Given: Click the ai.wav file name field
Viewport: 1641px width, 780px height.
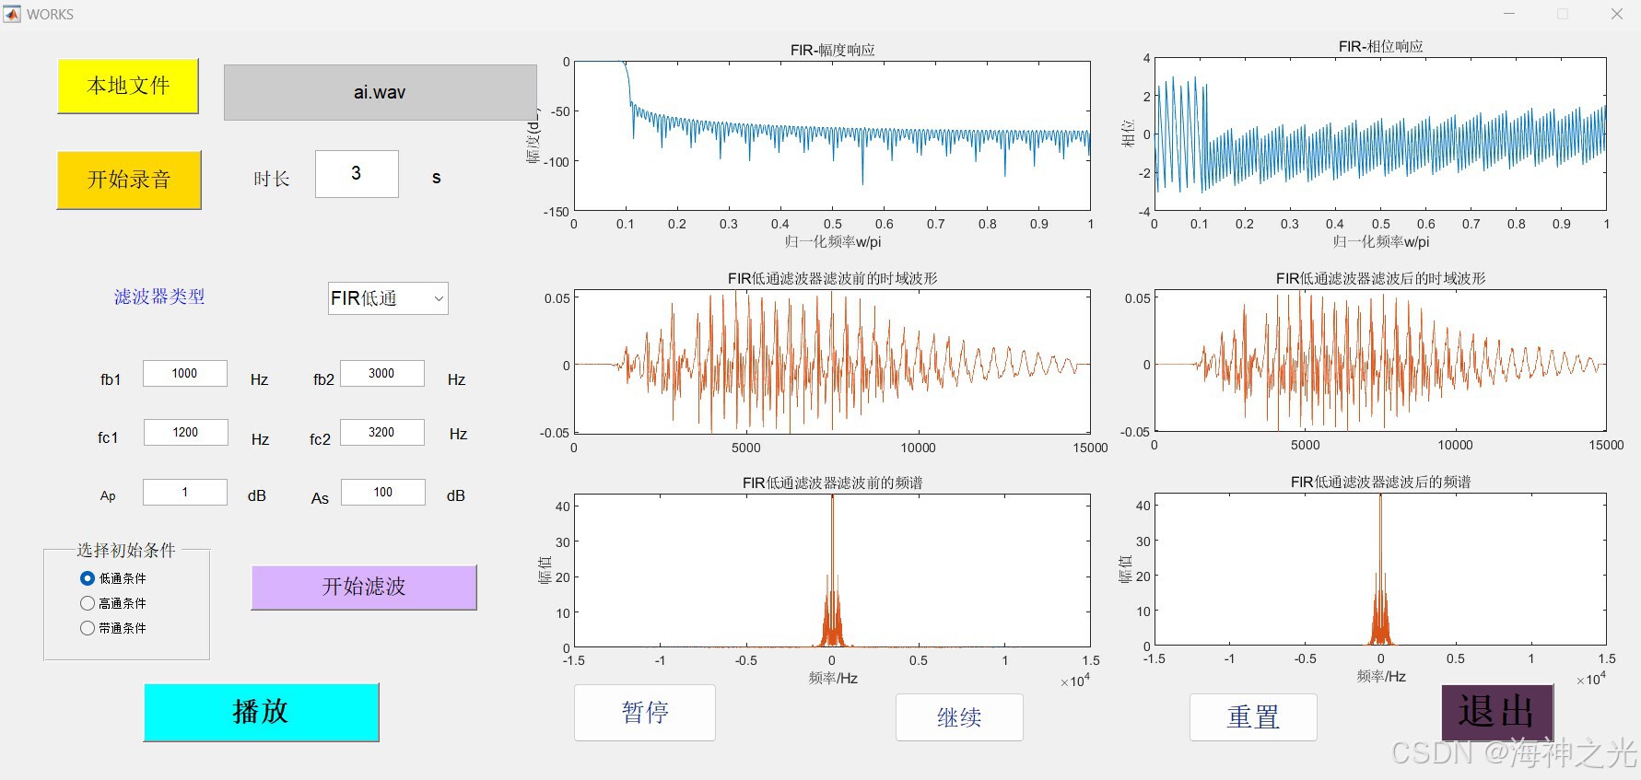Looking at the screenshot, I should coord(380,92).
